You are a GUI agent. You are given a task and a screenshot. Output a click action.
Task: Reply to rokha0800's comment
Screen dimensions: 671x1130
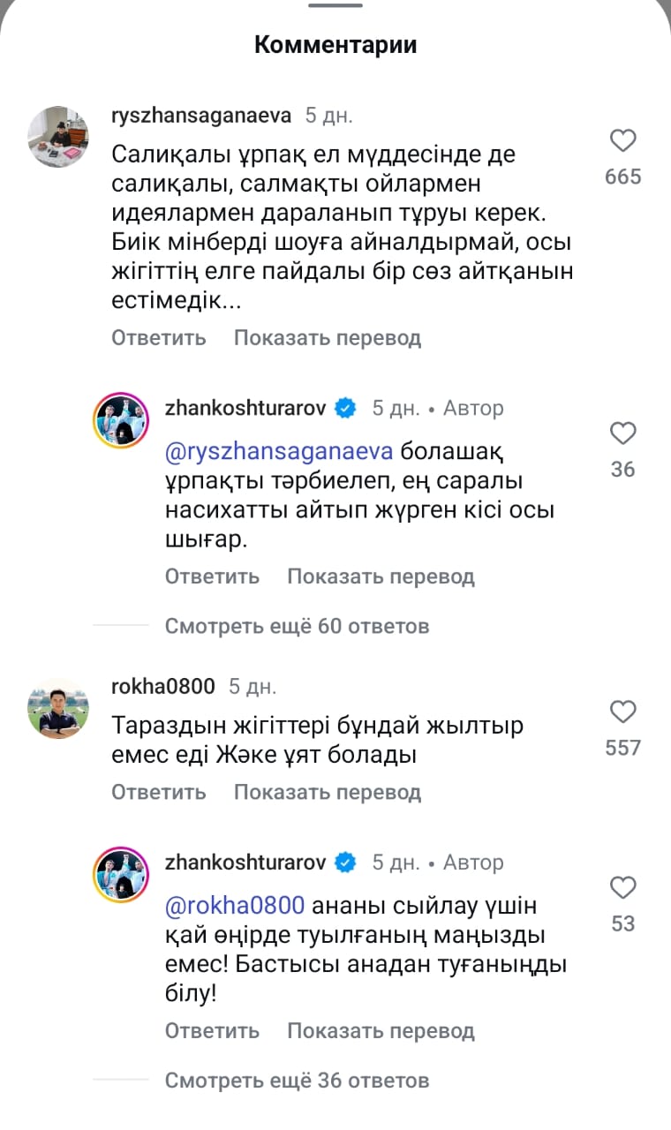[159, 793]
